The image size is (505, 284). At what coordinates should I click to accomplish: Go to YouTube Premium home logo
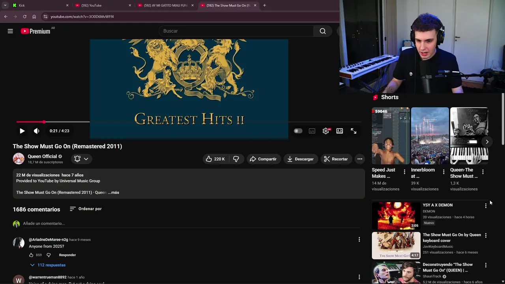point(36,31)
